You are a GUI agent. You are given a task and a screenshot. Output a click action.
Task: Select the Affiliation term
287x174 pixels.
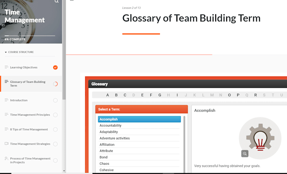pos(139,145)
